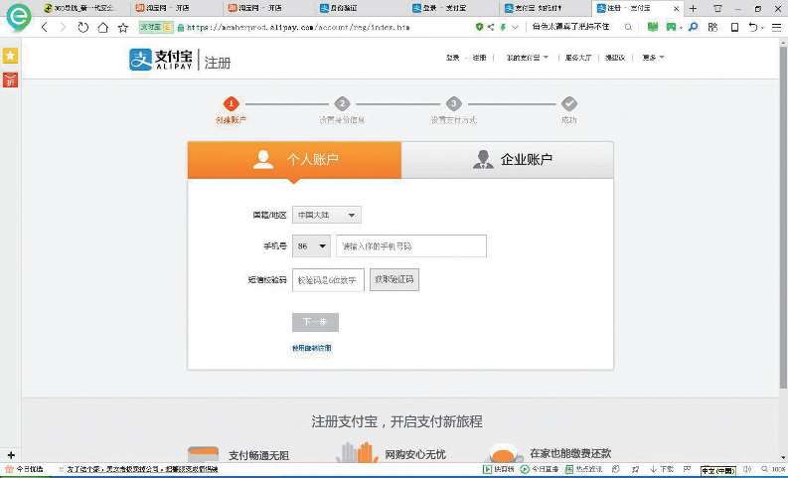Bookmark this page with the star
Screen dimensions: 788x478
tap(123, 28)
